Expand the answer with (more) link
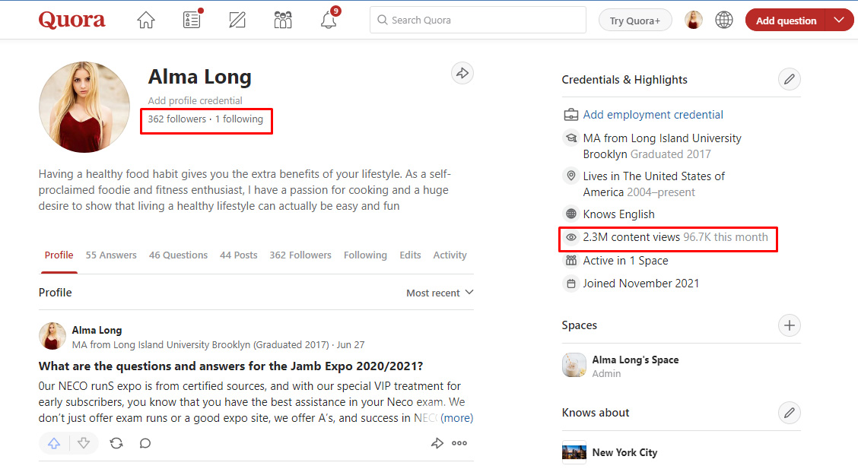 (x=457, y=418)
